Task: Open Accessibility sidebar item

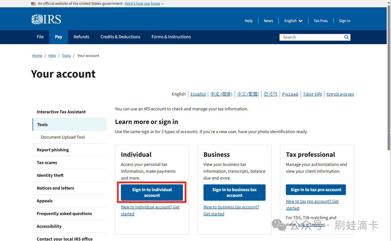Action: pyautogui.click(x=70, y=226)
